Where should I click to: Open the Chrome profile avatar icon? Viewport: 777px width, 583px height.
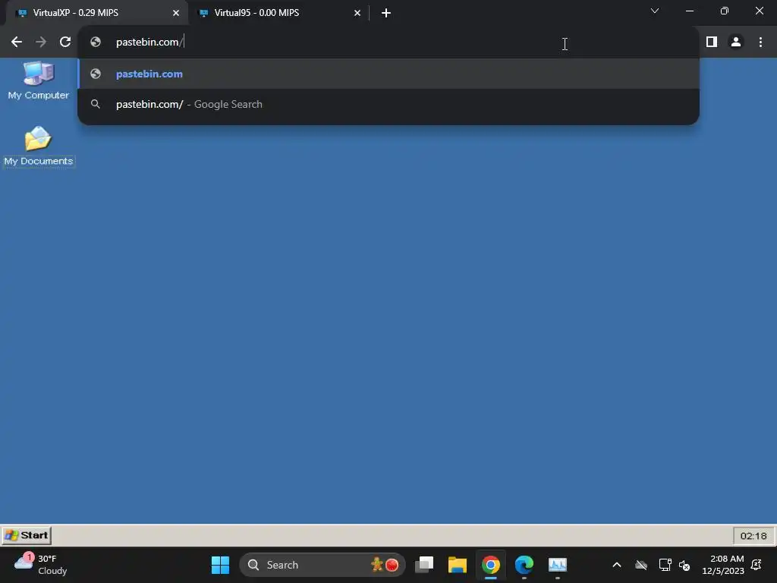(736, 43)
